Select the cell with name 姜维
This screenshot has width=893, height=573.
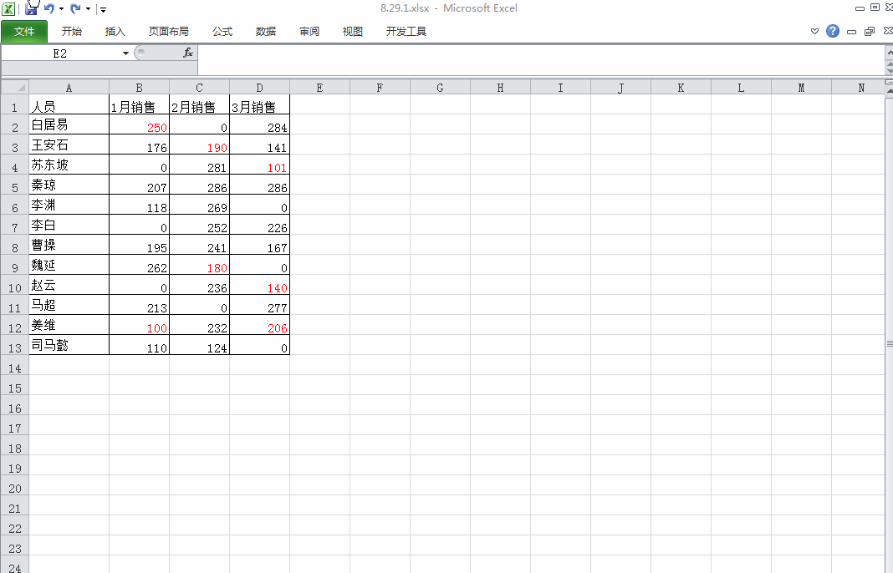69,325
